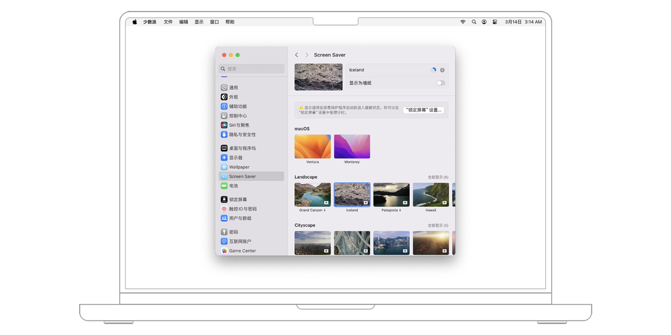Click the large Iceland preview image
This screenshot has height=335, width=671.
(318, 77)
